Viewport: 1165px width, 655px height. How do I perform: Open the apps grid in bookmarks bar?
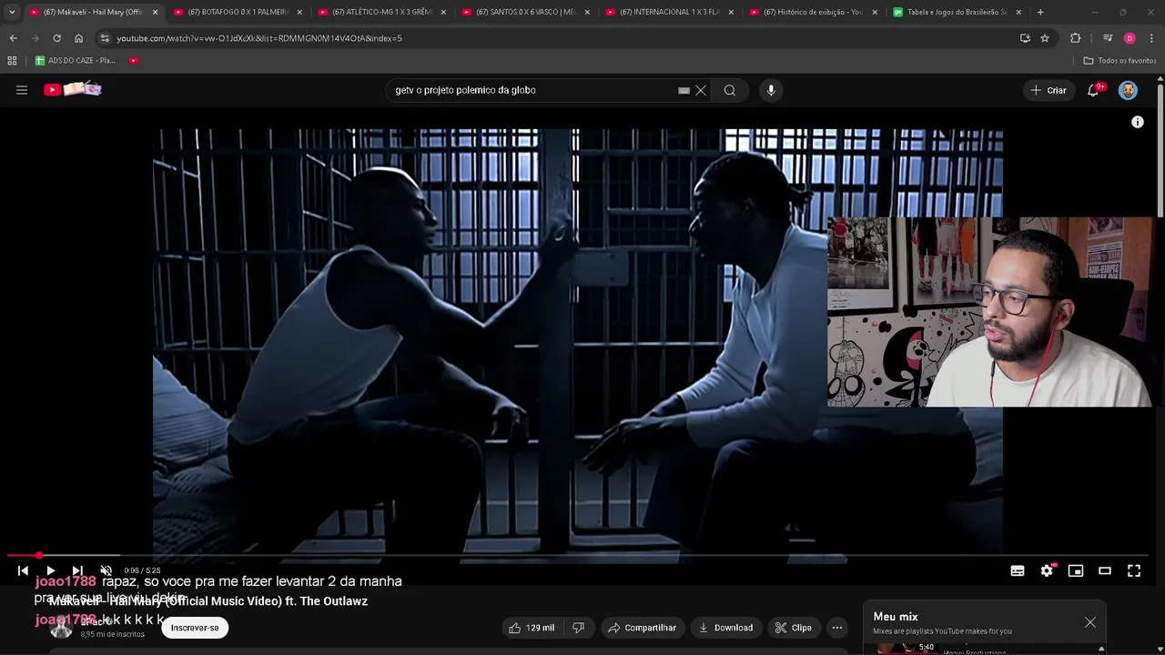click(x=12, y=60)
